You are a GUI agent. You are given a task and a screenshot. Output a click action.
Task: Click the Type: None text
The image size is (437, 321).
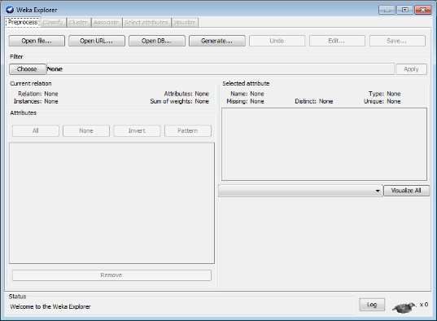pyautogui.click(x=385, y=94)
